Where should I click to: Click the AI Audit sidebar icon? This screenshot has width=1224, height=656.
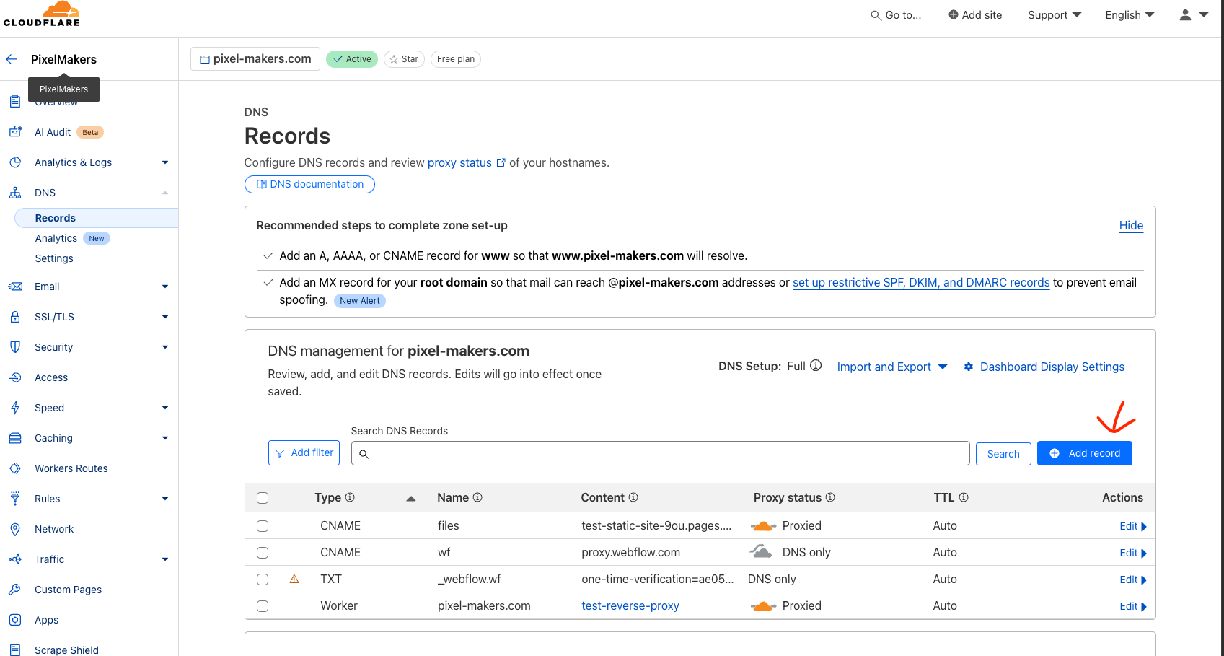coord(15,132)
